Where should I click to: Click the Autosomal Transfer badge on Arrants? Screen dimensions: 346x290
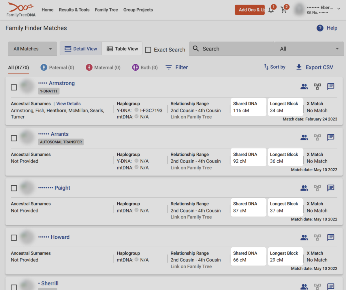[61, 142]
